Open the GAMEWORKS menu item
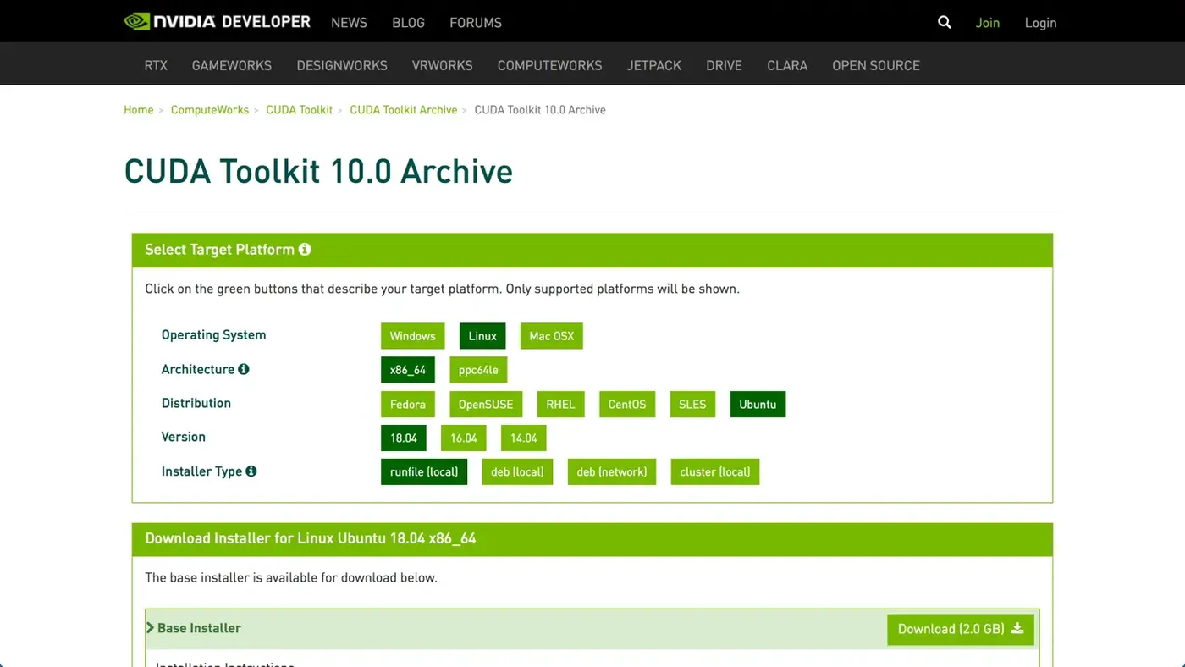The width and height of the screenshot is (1185, 667). (x=232, y=65)
